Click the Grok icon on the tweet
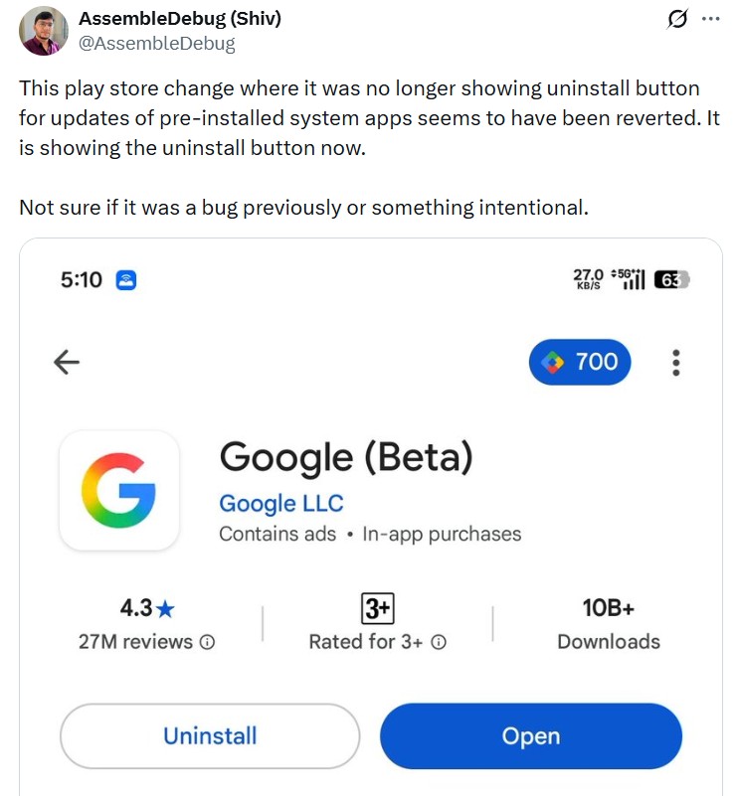Image resolution: width=737 pixels, height=796 pixels. [x=677, y=18]
